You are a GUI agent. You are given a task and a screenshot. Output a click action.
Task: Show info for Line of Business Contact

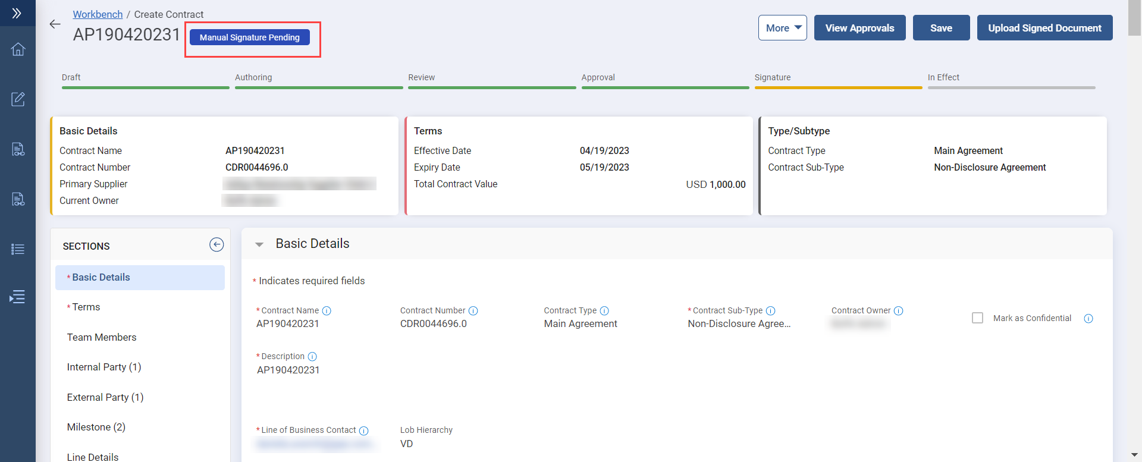tap(364, 430)
